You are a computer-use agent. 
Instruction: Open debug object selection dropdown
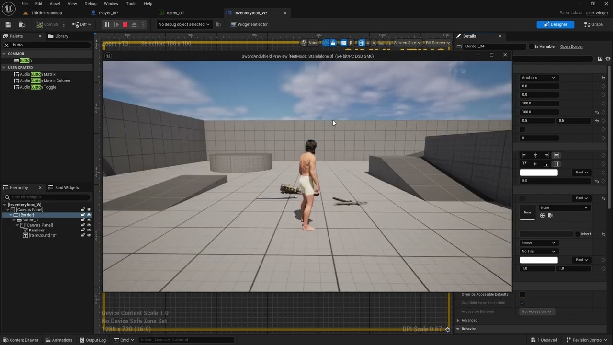pyautogui.click(x=184, y=24)
